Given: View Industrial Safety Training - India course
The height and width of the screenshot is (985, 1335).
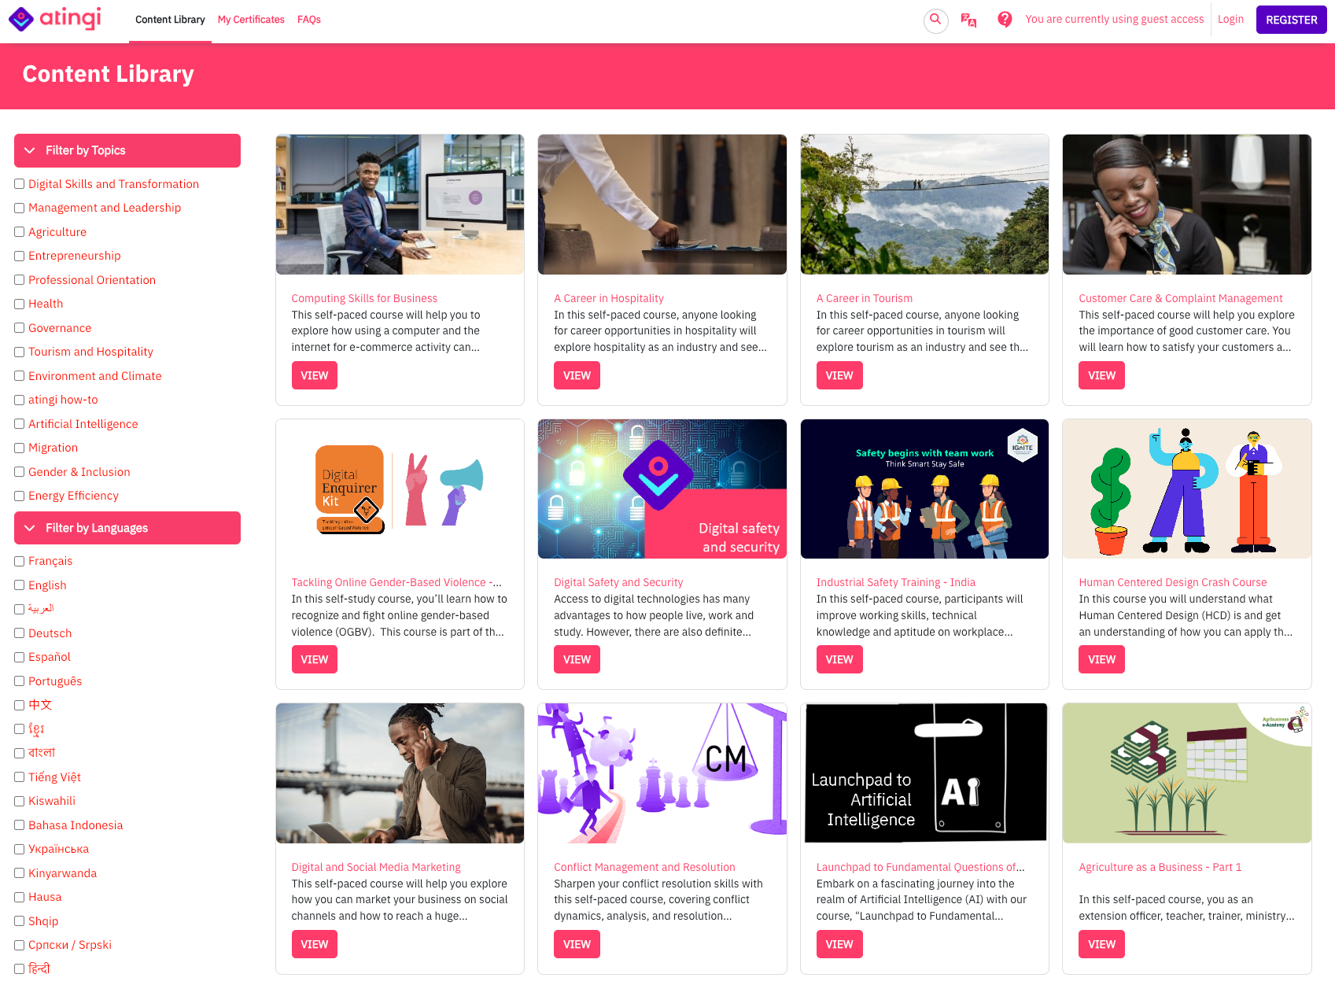Looking at the screenshot, I should point(839,659).
